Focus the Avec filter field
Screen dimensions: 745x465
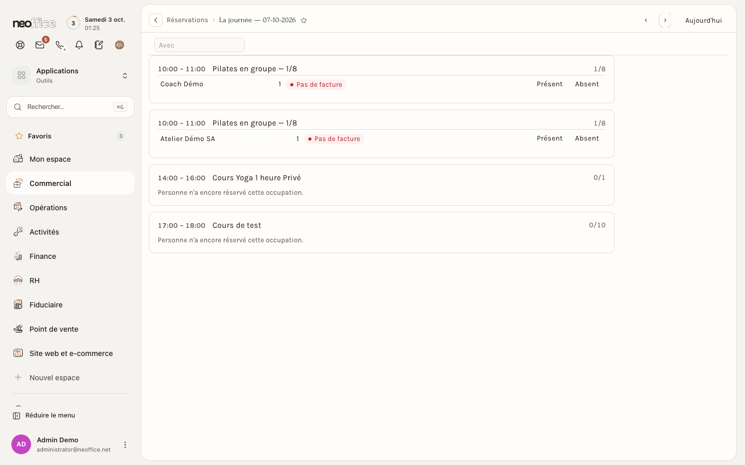pos(199,45)
